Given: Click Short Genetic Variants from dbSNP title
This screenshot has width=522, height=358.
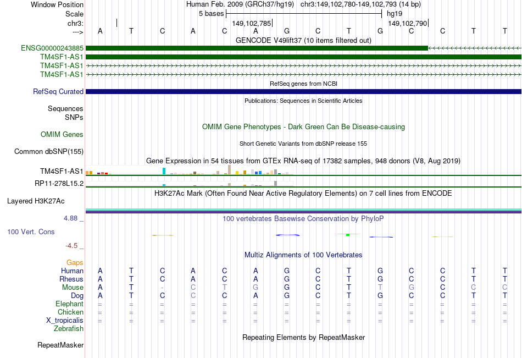Looking at the screenshot, I should click(303, 144).
